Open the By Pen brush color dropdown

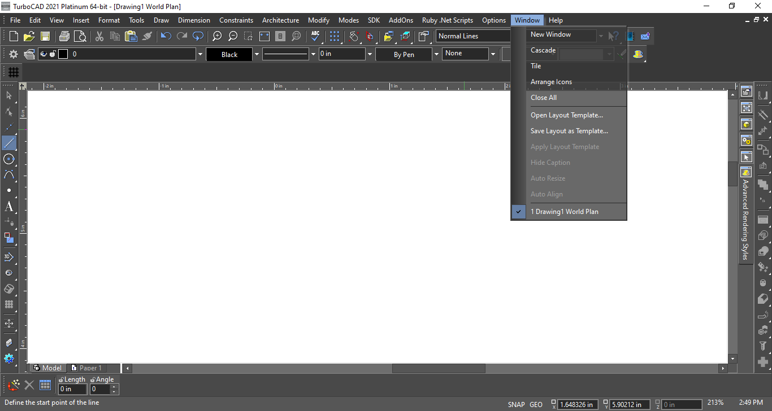pos(436,55)
